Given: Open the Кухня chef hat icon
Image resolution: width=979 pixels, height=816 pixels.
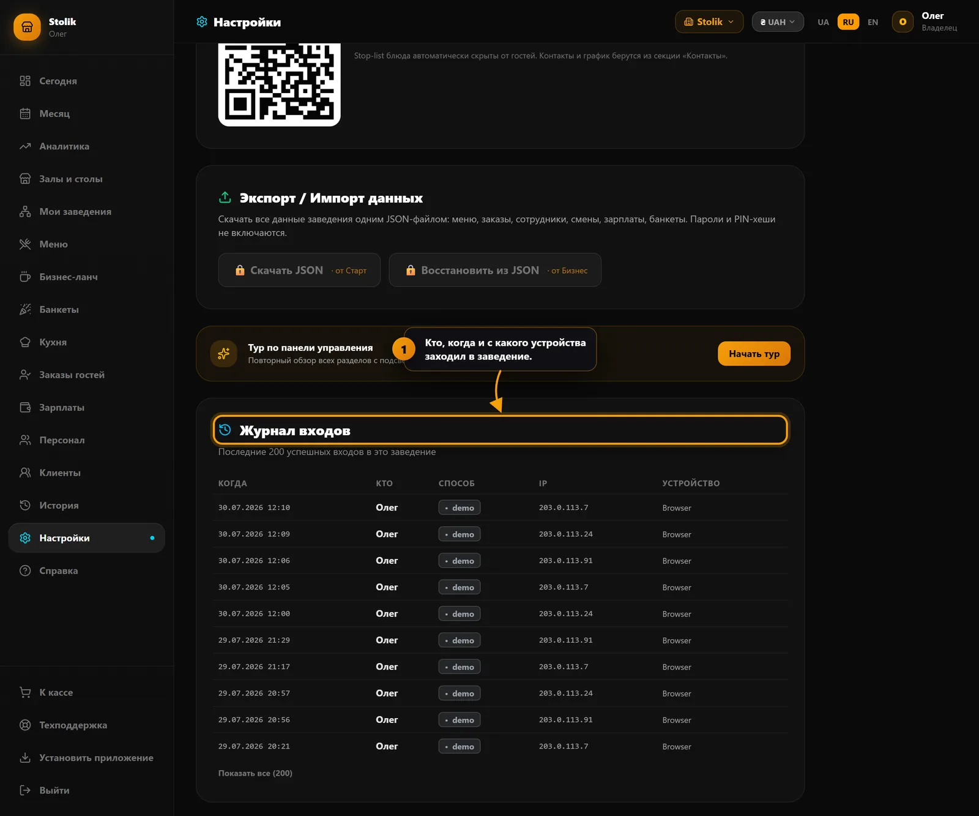Looking at the screenshot, I should [25, 342].
